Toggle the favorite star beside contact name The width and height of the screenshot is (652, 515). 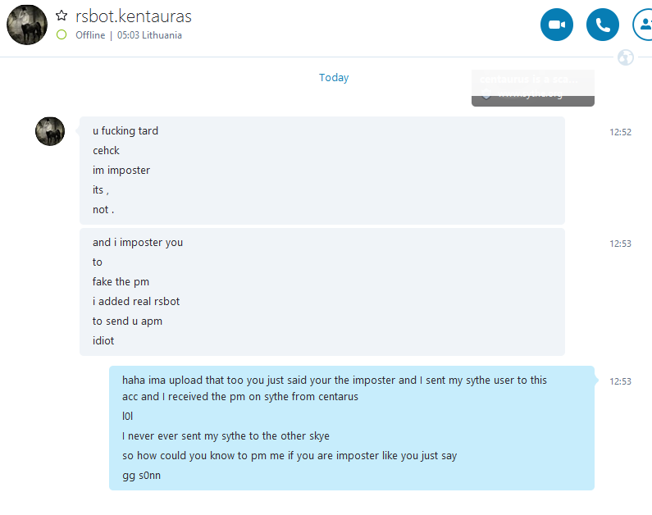(x=62, y=16)
